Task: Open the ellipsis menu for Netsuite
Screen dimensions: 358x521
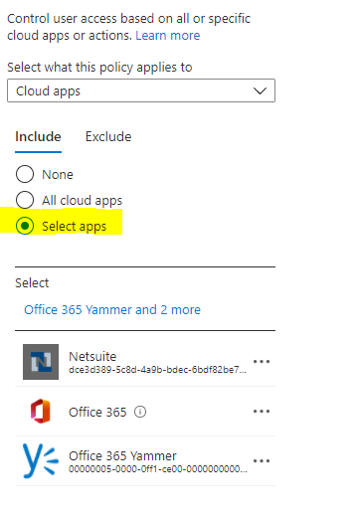Action: [262, 362]
